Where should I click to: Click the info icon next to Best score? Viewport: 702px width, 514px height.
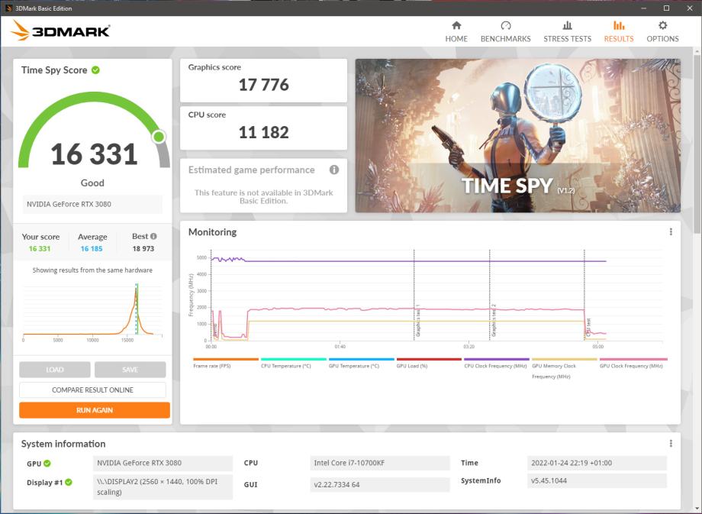153,236
